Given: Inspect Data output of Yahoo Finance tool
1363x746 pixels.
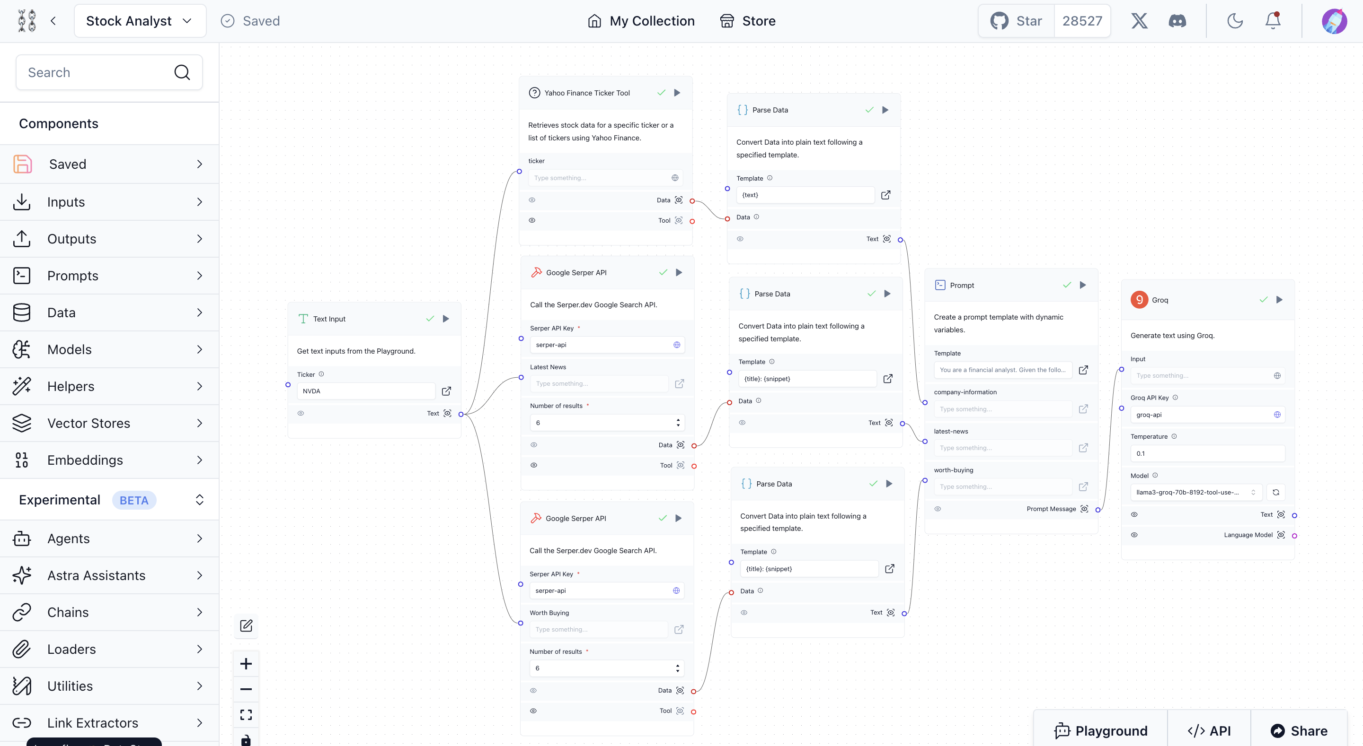Looking at the screenshot, I should [x=678, y=200].
